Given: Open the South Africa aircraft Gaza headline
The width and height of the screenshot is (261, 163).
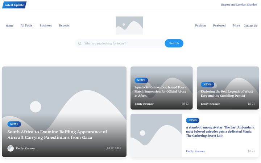Looking at the screenshot, I should 57,134.
